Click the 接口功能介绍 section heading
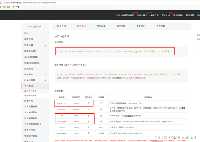This screenshot has width=200, height=142. point(62,37)
